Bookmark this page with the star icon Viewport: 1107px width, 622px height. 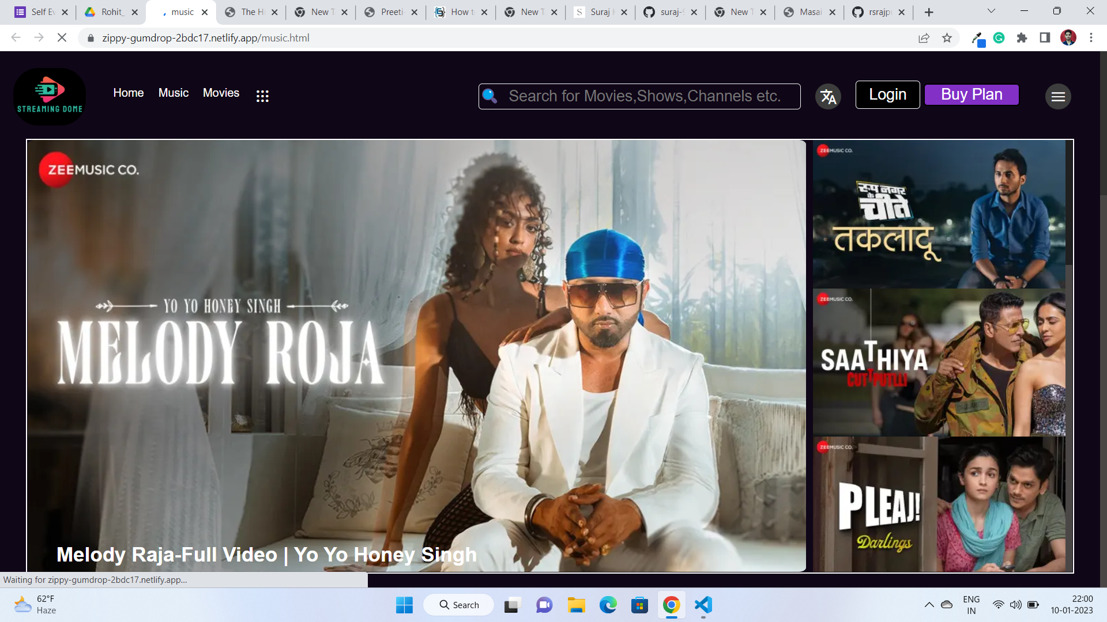coord(947,38)
